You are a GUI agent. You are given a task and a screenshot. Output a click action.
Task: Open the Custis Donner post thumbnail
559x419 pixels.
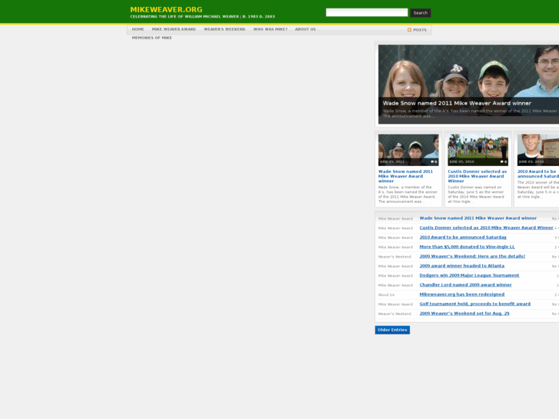coord(477,149)
